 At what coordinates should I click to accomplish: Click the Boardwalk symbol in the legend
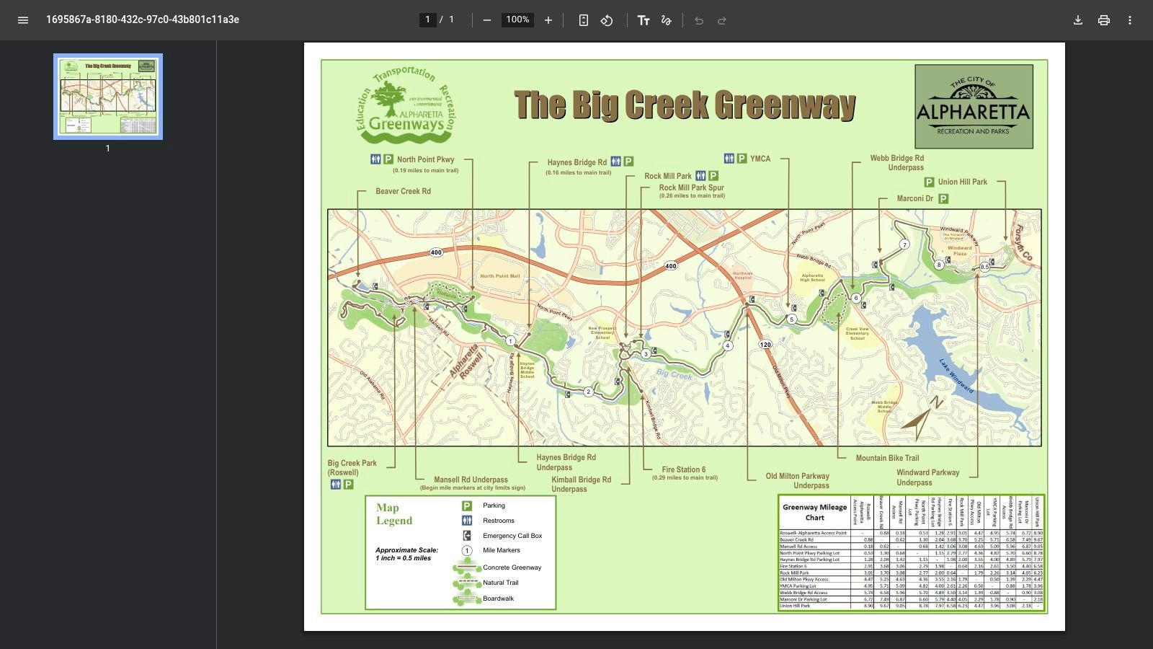coord(467,599)
